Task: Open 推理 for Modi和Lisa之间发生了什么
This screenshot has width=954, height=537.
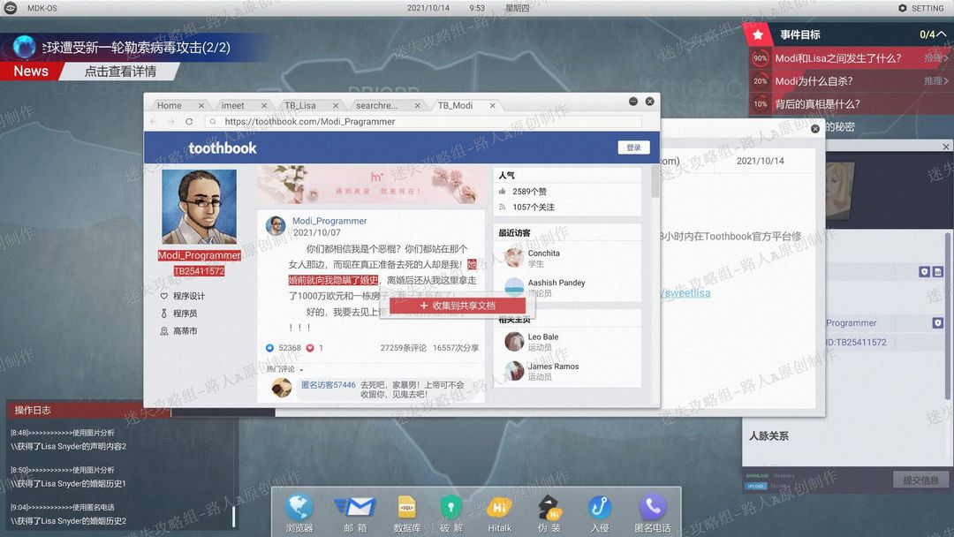Action: click(x=935, y=57)
